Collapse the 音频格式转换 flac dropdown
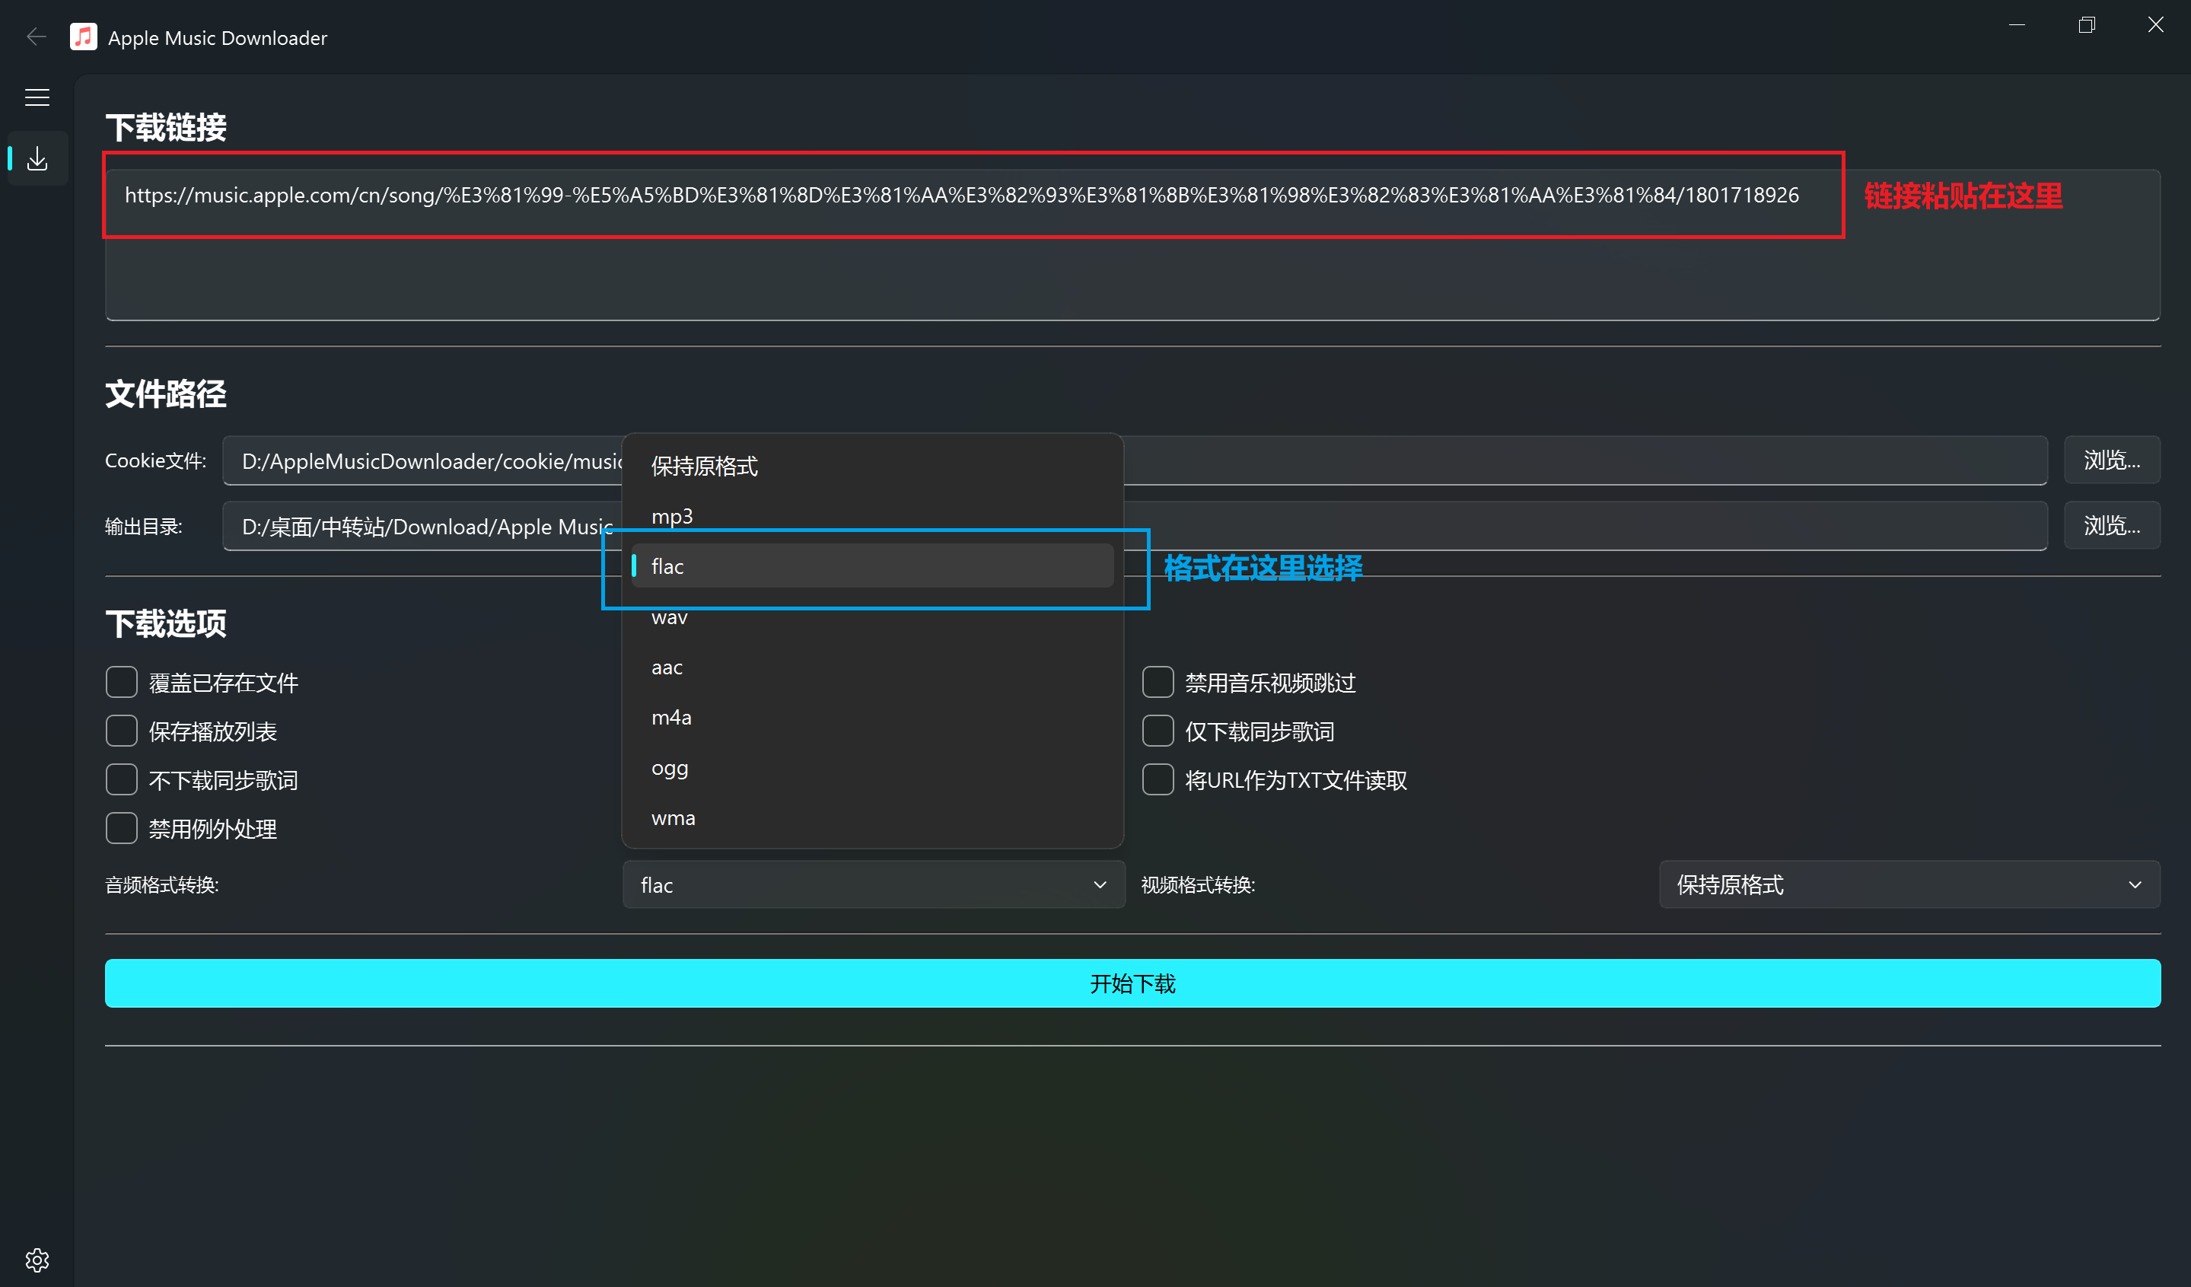 873,884
